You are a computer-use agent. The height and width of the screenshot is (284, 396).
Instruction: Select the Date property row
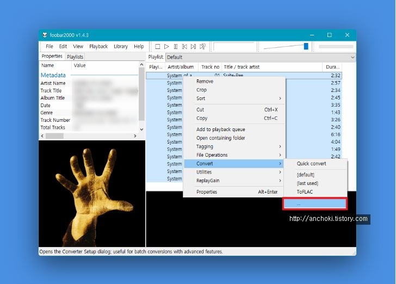tap(89, 106)
